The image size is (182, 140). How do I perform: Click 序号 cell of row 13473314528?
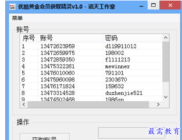23,93
